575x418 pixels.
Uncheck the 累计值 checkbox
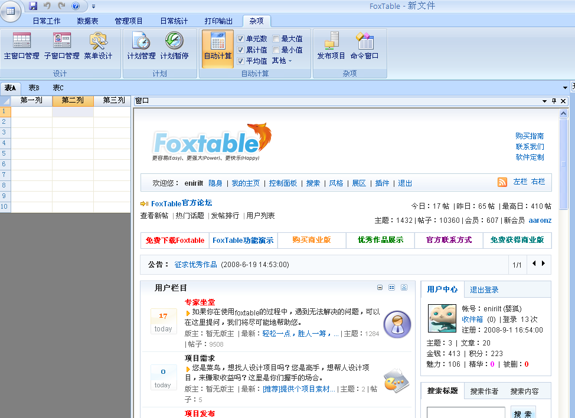click(x=240, y=50)
